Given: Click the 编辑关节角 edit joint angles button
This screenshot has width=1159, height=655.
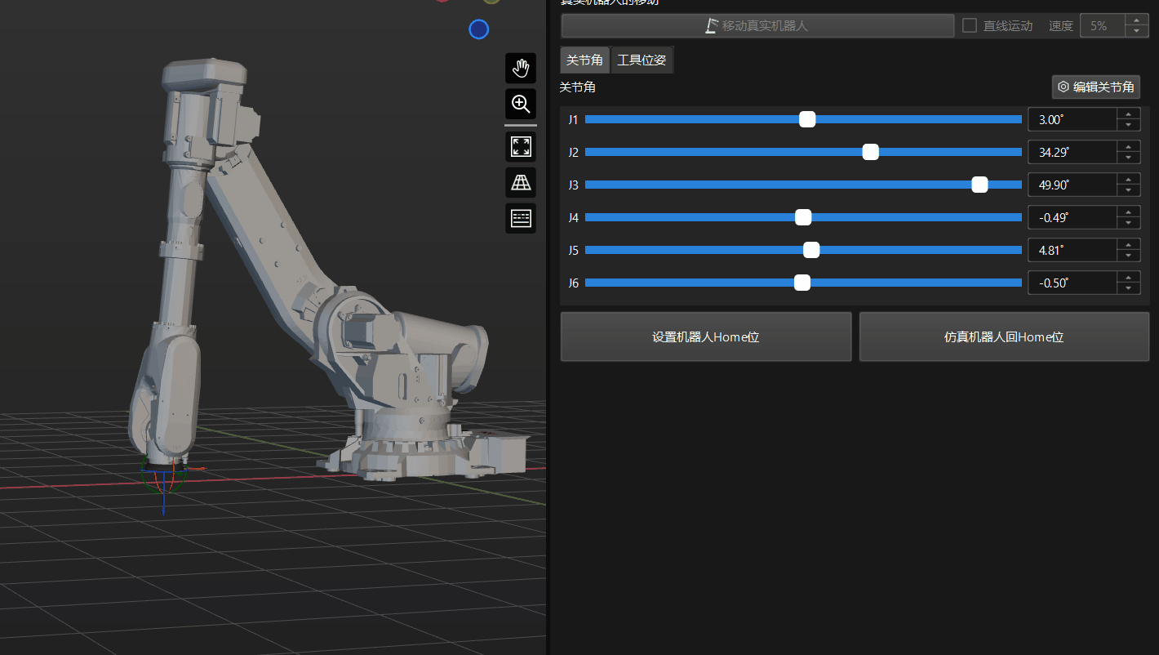Looking at the screenshot, I should click(1095, 87).
